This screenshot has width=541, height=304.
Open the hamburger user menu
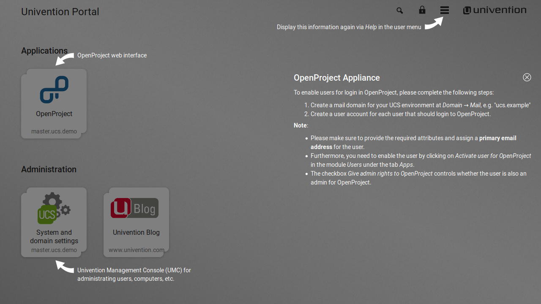tap(445, 10)
